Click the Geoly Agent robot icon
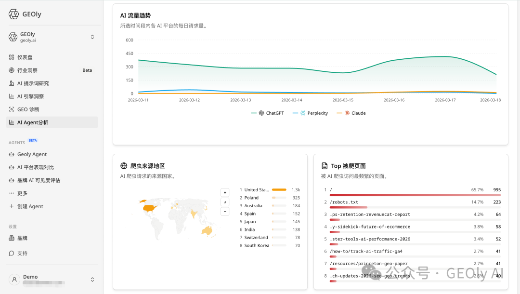 pyautogui.click(x=12, y=154)
